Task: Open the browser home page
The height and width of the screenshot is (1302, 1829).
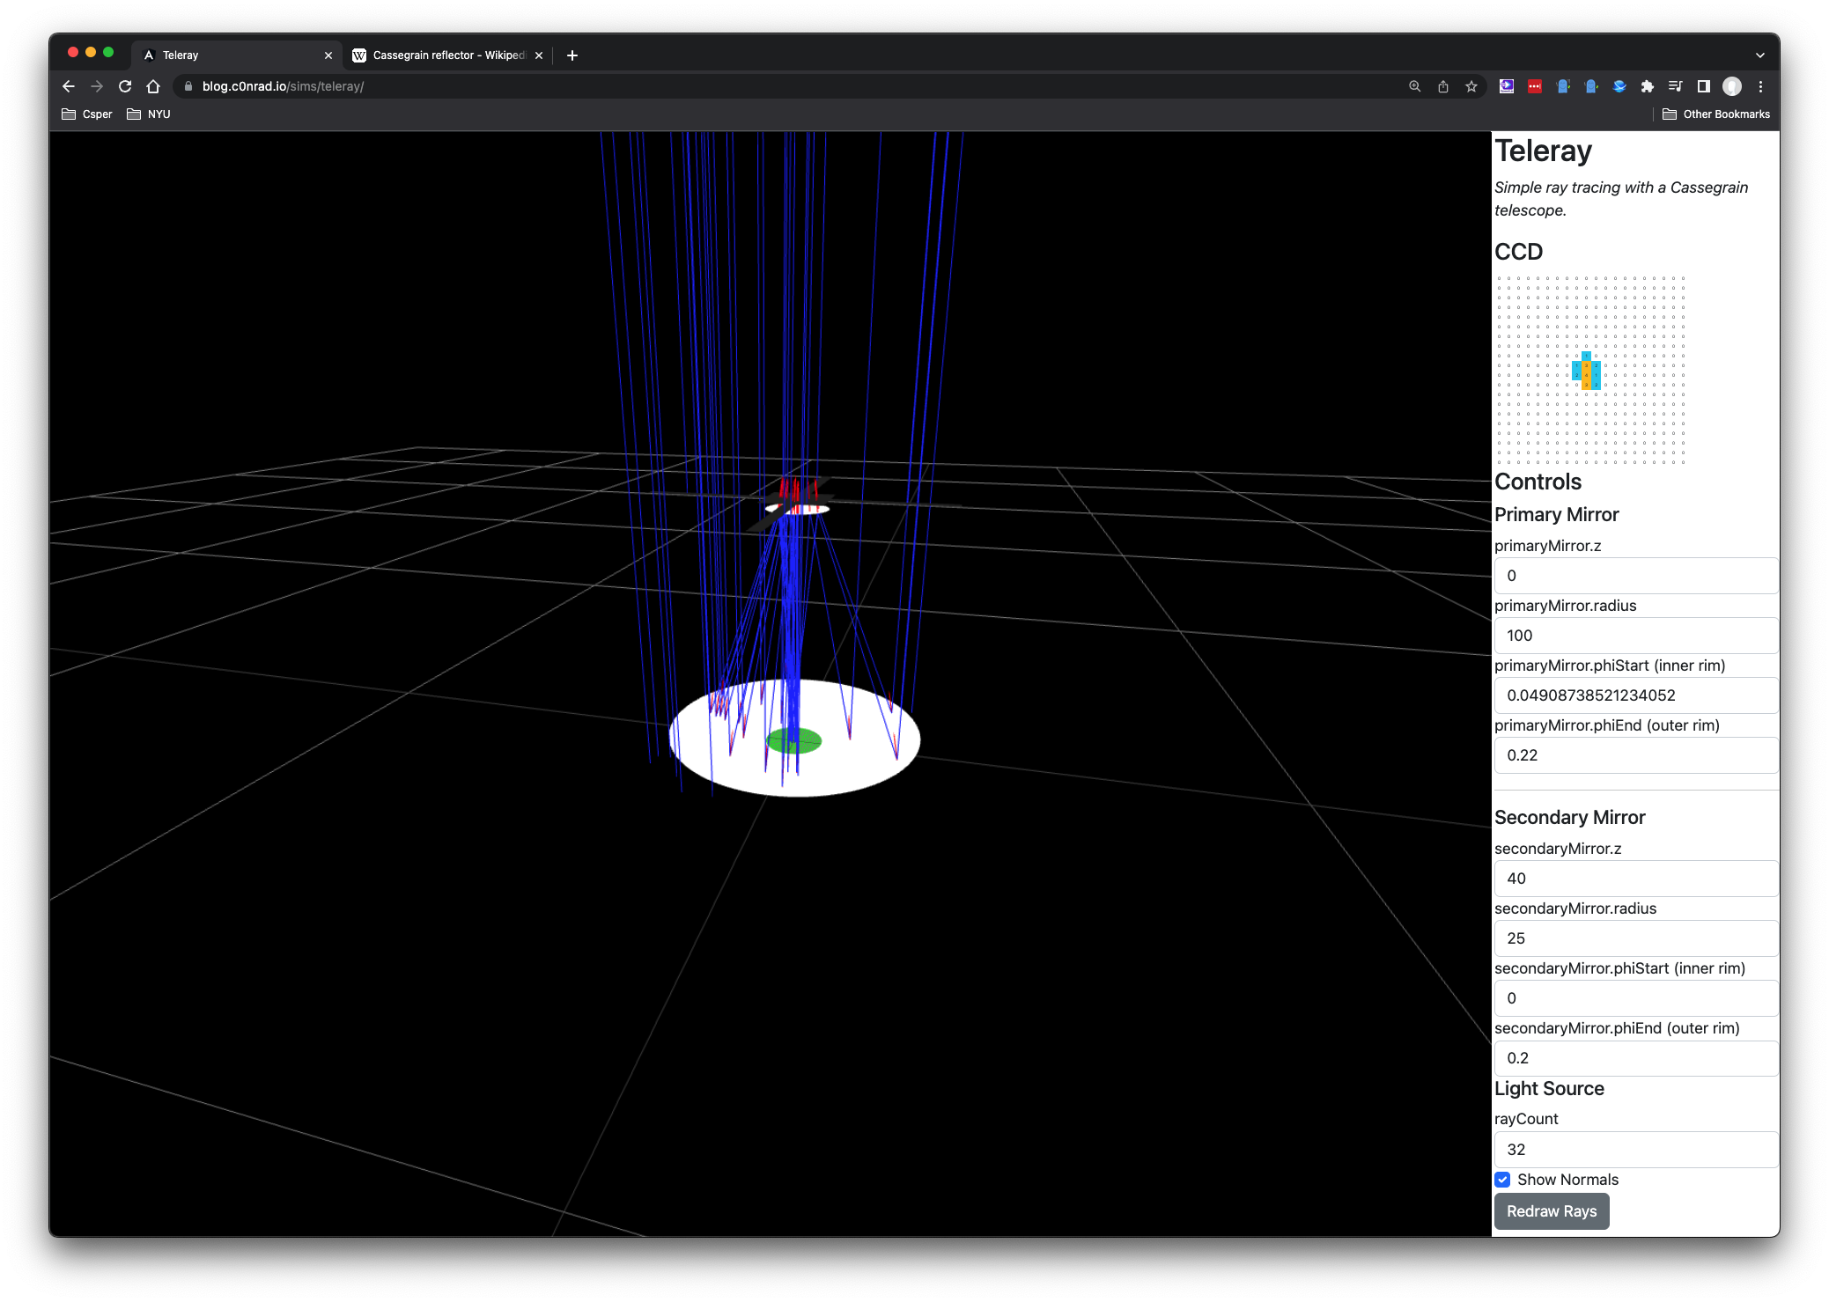Action: coord(153,86)
